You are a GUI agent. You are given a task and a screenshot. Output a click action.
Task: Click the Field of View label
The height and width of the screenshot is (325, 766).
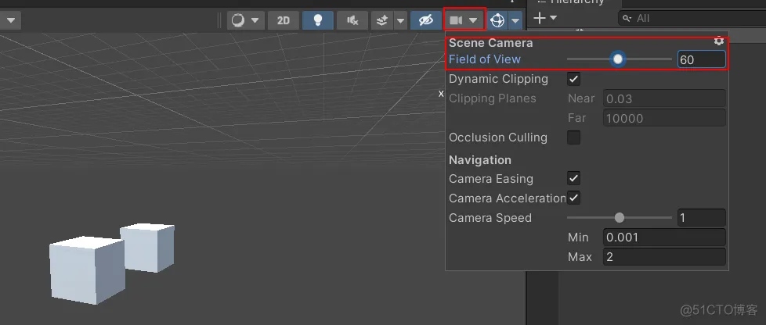[x=485, y=59]
